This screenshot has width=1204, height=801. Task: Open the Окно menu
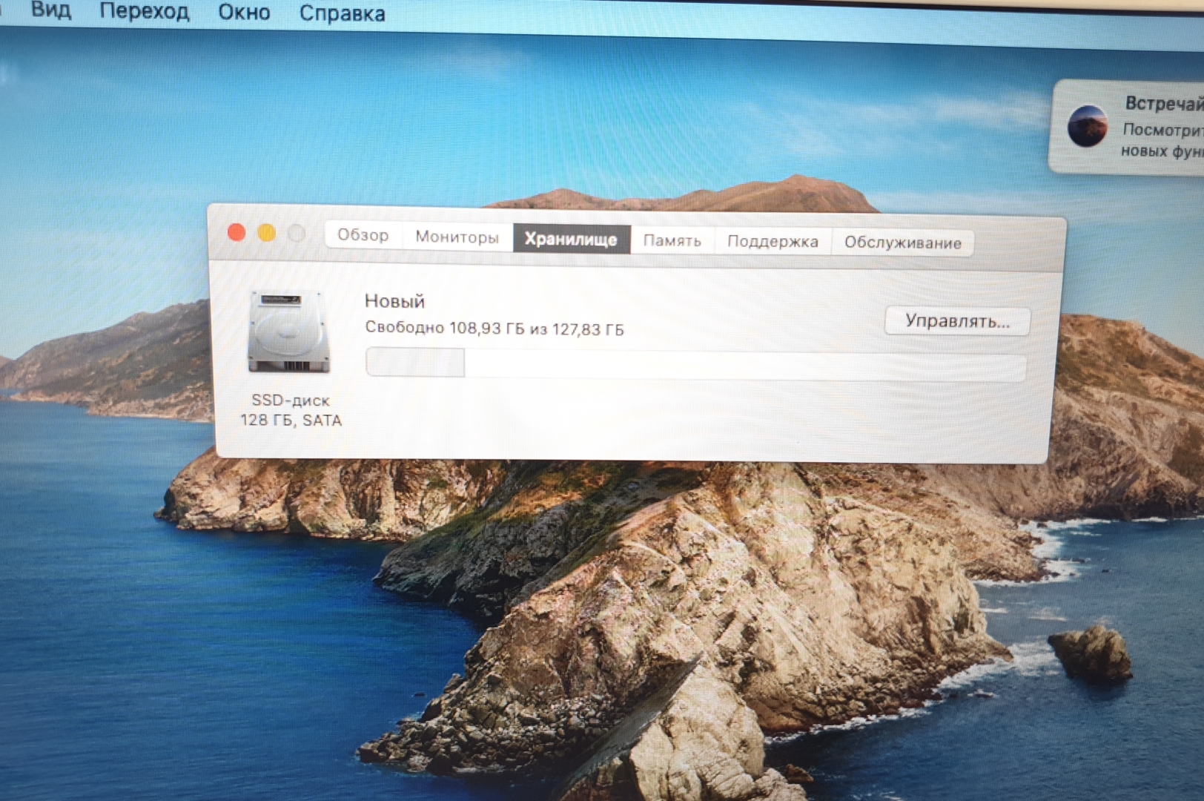(244, 13)
